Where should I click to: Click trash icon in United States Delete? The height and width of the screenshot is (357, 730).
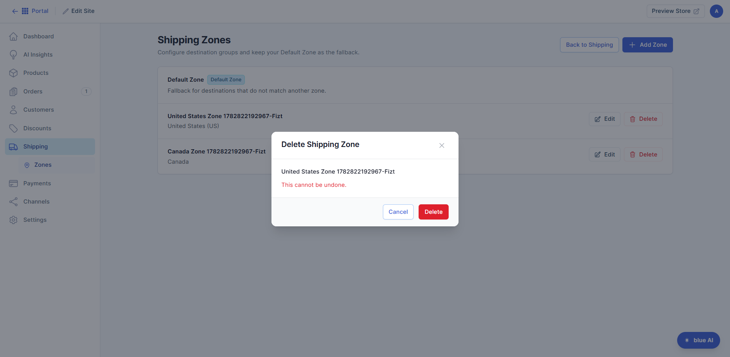tap(633, 119)
